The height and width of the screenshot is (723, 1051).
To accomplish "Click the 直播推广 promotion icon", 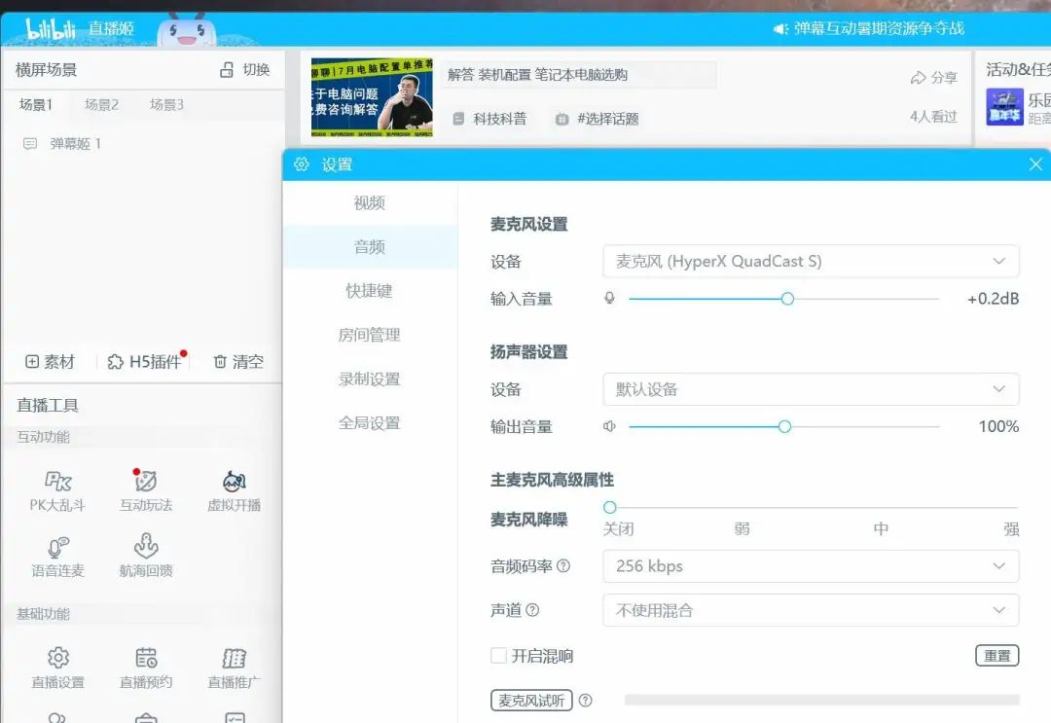I will [234, 668].
